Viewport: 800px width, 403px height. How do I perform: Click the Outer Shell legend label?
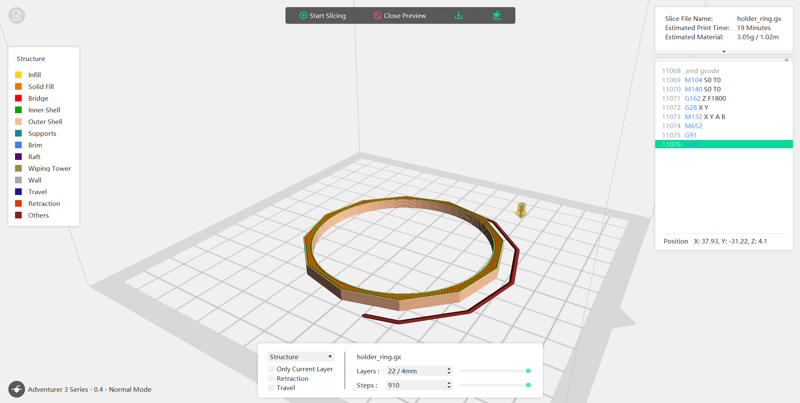coord(45,122)
